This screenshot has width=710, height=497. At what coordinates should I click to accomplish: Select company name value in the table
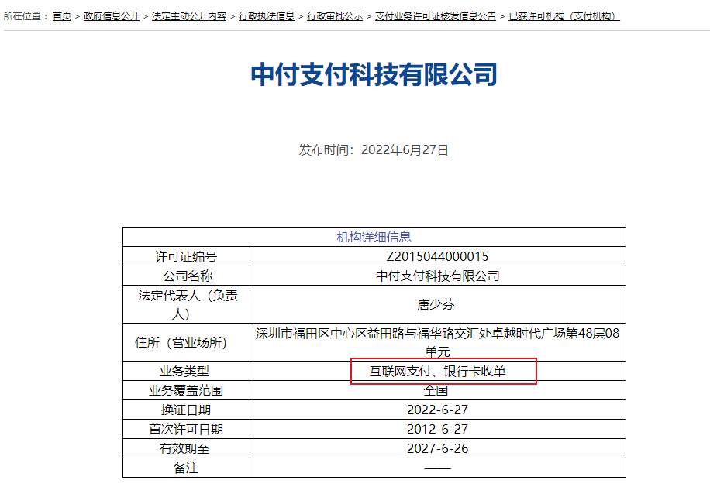437,276
